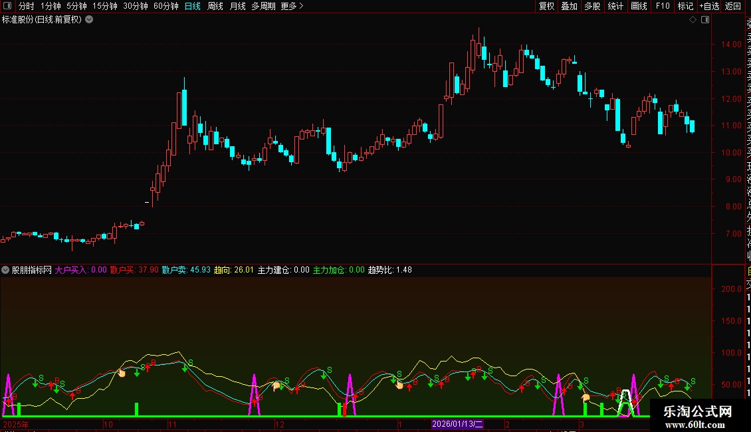Click the diamond marker icon in chart
Image resolution: width=751 pixels, height=432 pixels.
693,20
